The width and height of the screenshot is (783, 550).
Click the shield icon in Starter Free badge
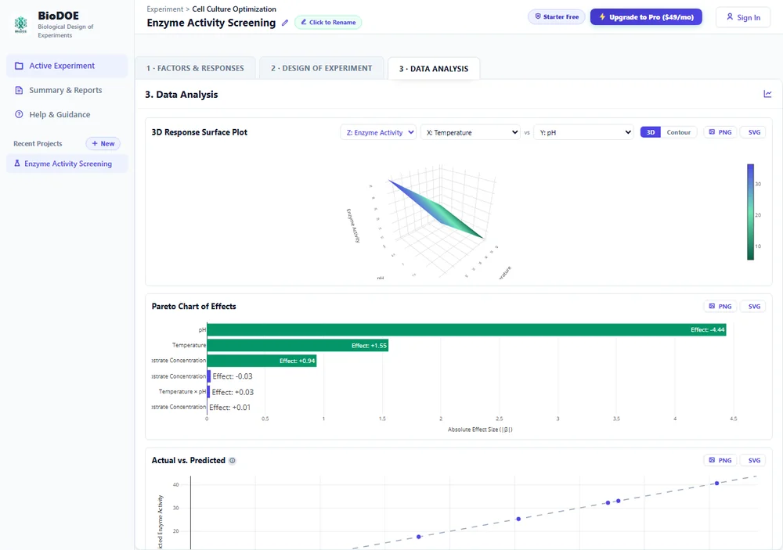tap(538, 16)
